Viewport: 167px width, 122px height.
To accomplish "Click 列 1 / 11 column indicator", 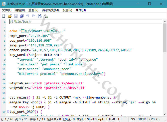I will click(21, 119).
